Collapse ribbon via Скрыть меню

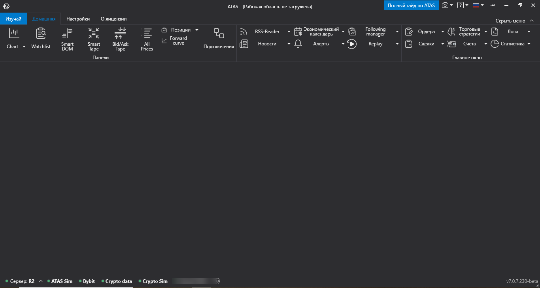tap(514, 21)
